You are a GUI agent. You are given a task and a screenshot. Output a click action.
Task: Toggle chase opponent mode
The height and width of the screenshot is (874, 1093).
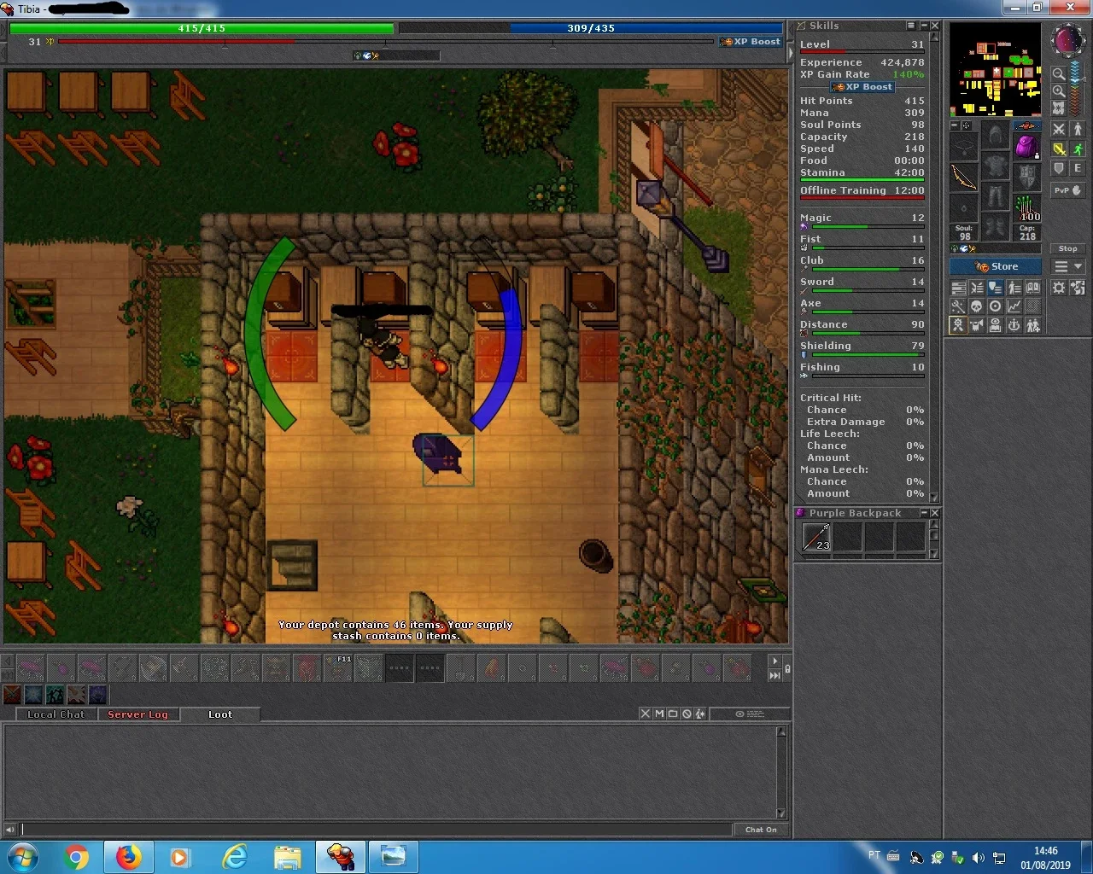coord(1078,149)
